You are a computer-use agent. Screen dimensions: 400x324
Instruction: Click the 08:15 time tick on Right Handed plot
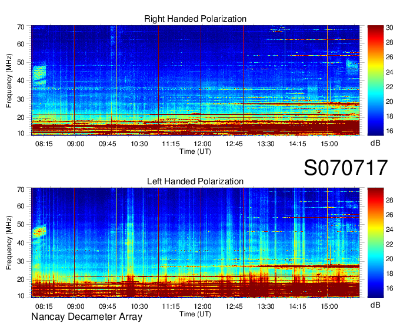pyautogui.click(x=44, y=144)
